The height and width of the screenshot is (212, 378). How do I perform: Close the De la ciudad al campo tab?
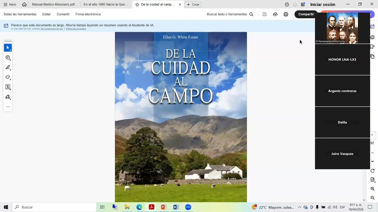point(180,4)
